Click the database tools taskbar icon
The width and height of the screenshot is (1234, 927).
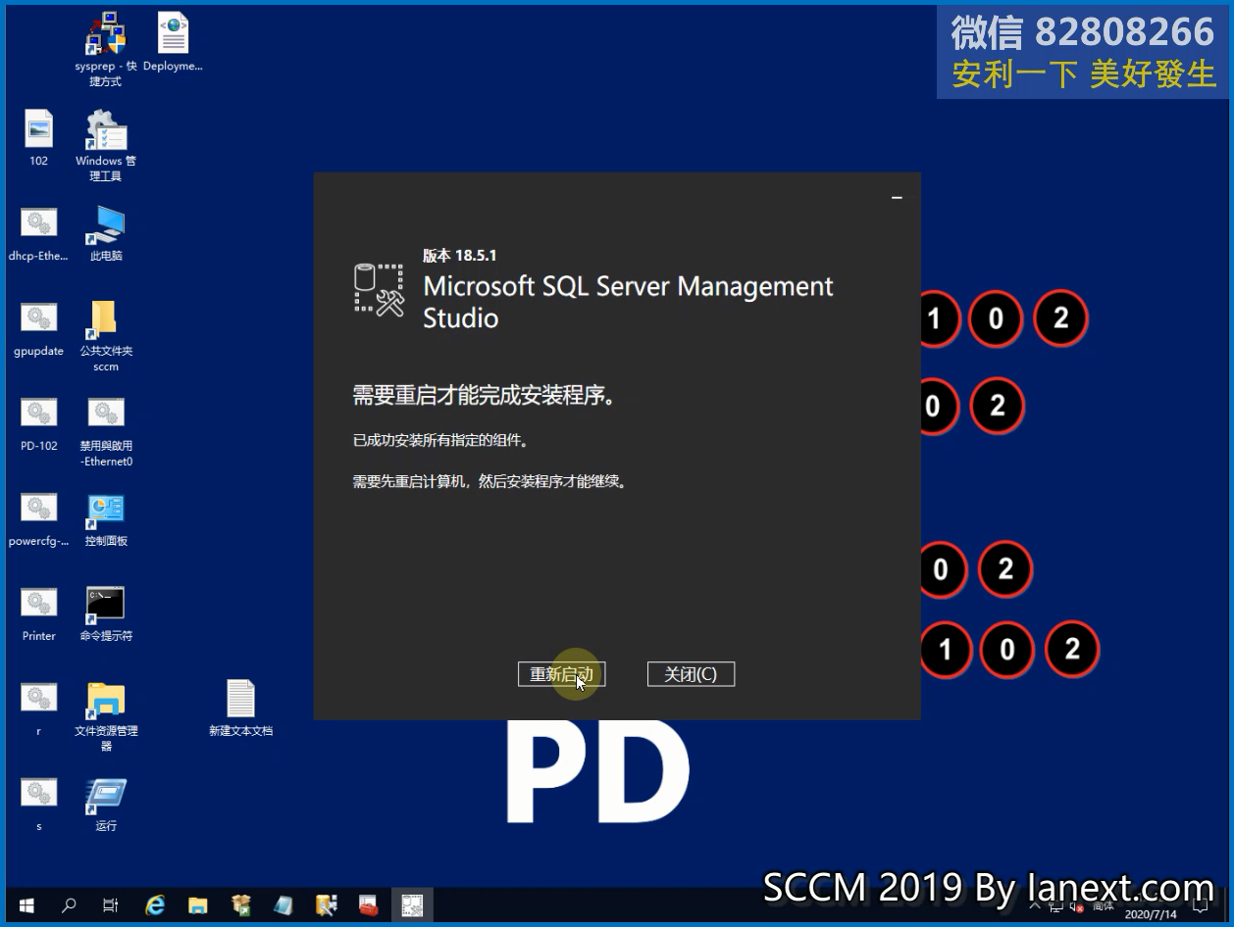click(x=327, y=905)
